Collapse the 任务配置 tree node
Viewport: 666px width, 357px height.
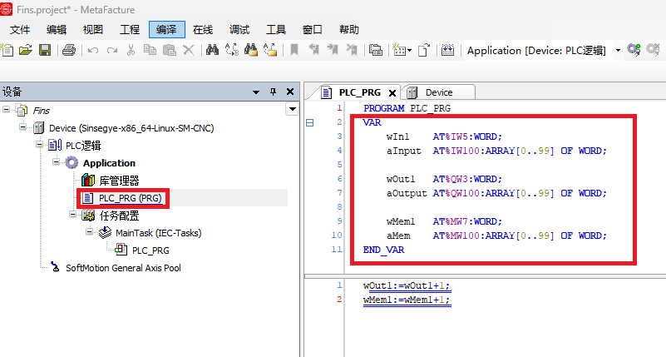72,216
